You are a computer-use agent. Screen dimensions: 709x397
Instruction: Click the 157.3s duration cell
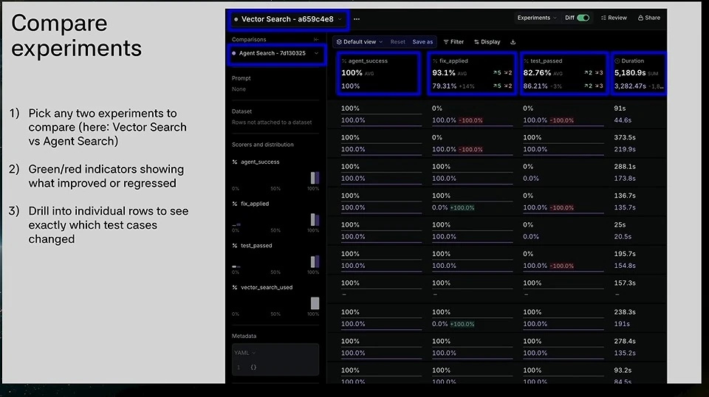625,283
